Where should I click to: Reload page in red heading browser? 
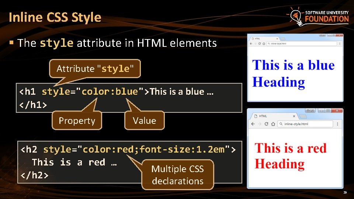click(x=266, y=124)
